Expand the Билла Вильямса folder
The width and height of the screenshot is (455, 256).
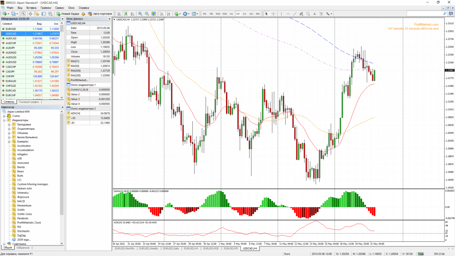(9, 137)
